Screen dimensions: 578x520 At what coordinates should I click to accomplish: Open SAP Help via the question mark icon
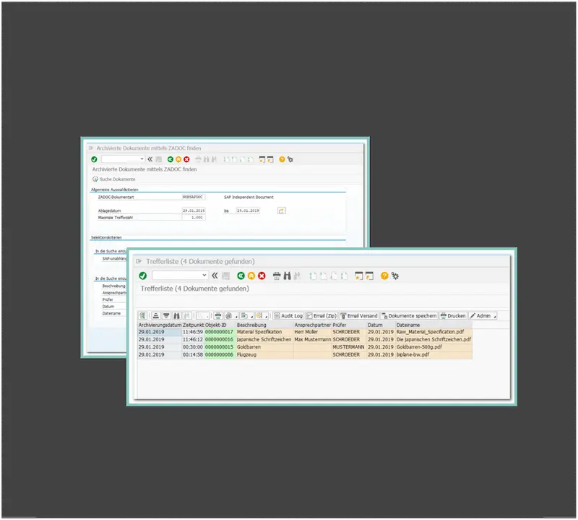point(384,276)
